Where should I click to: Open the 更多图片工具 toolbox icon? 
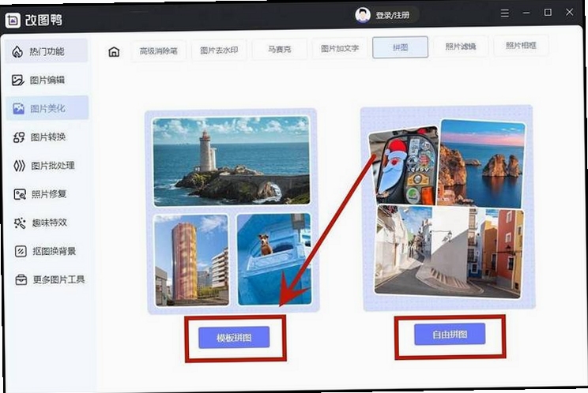coord(21,279)
